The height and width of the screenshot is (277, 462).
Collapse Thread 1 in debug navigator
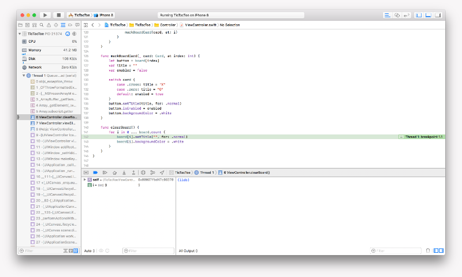tap(24, 76)
